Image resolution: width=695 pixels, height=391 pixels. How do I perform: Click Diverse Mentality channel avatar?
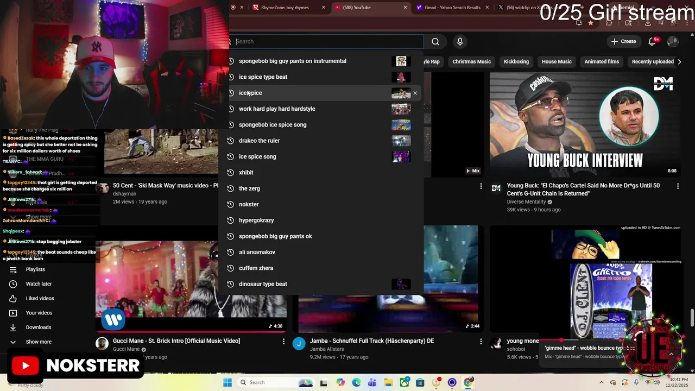[x=496, y=188]
